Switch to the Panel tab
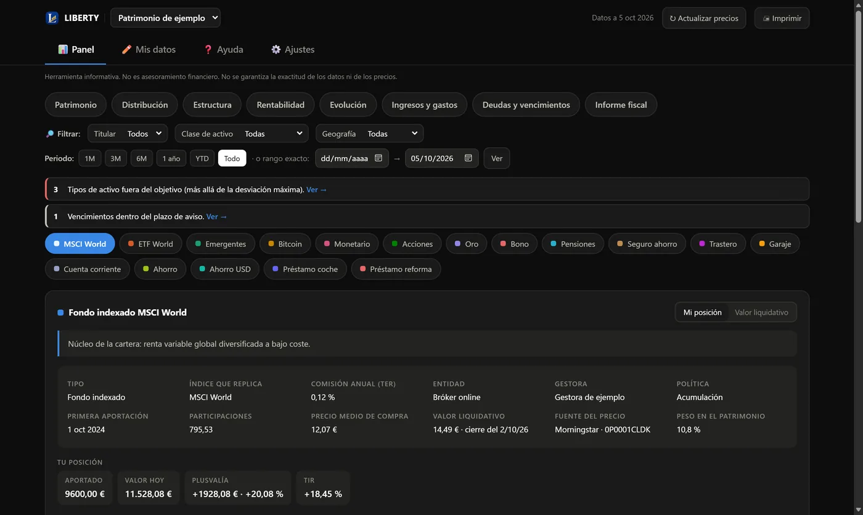 [76, 49]
